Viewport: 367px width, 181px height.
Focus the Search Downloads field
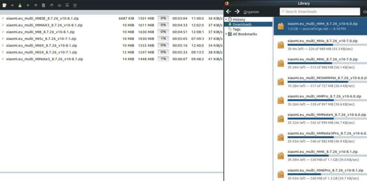click(320, 11)
